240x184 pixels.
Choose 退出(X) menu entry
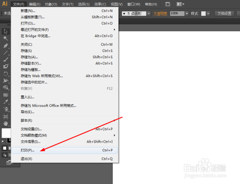65,159
